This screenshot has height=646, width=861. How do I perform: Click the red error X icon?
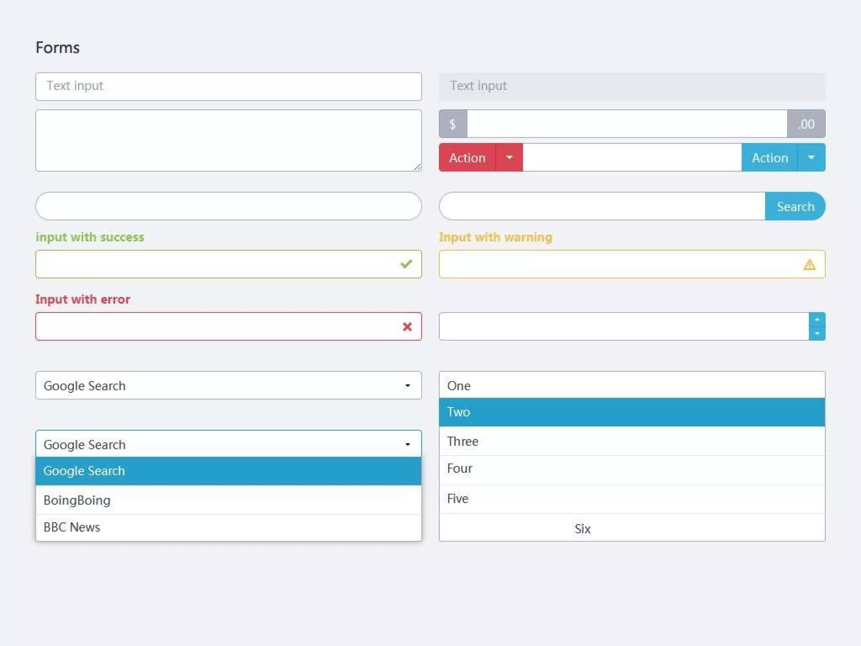coord(407,327)
